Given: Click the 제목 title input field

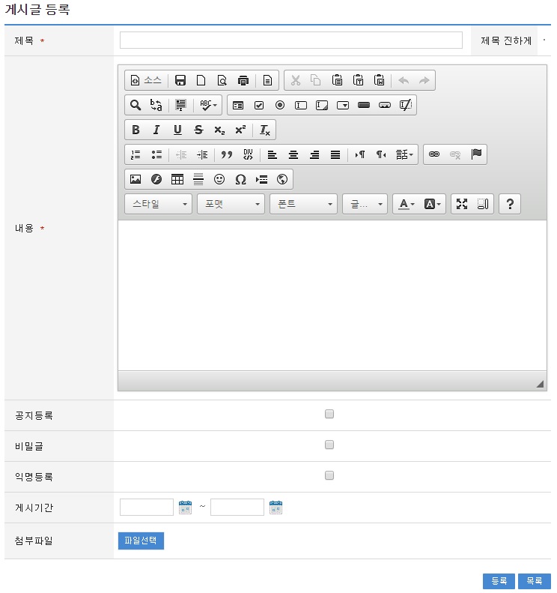Looking at the screenshot, I should pyautogui.click(x=290, y=40).
